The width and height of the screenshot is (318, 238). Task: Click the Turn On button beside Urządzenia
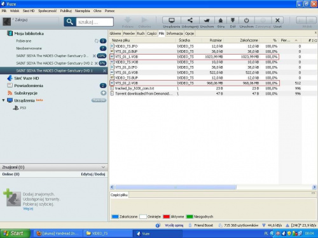pyautogui.click(x=99, y=100)
